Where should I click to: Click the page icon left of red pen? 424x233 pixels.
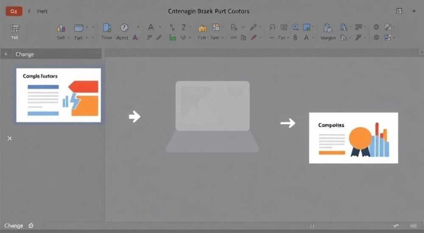pos(243,38)
